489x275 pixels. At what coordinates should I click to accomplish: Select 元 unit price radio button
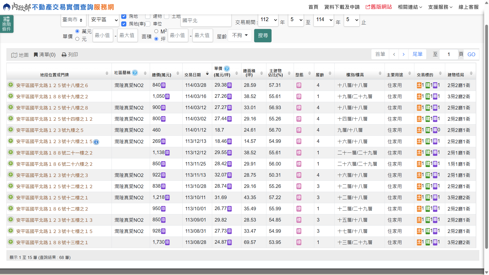(77, 39)
